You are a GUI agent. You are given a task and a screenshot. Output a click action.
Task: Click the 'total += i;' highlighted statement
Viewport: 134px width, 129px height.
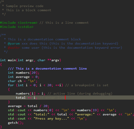26,98
